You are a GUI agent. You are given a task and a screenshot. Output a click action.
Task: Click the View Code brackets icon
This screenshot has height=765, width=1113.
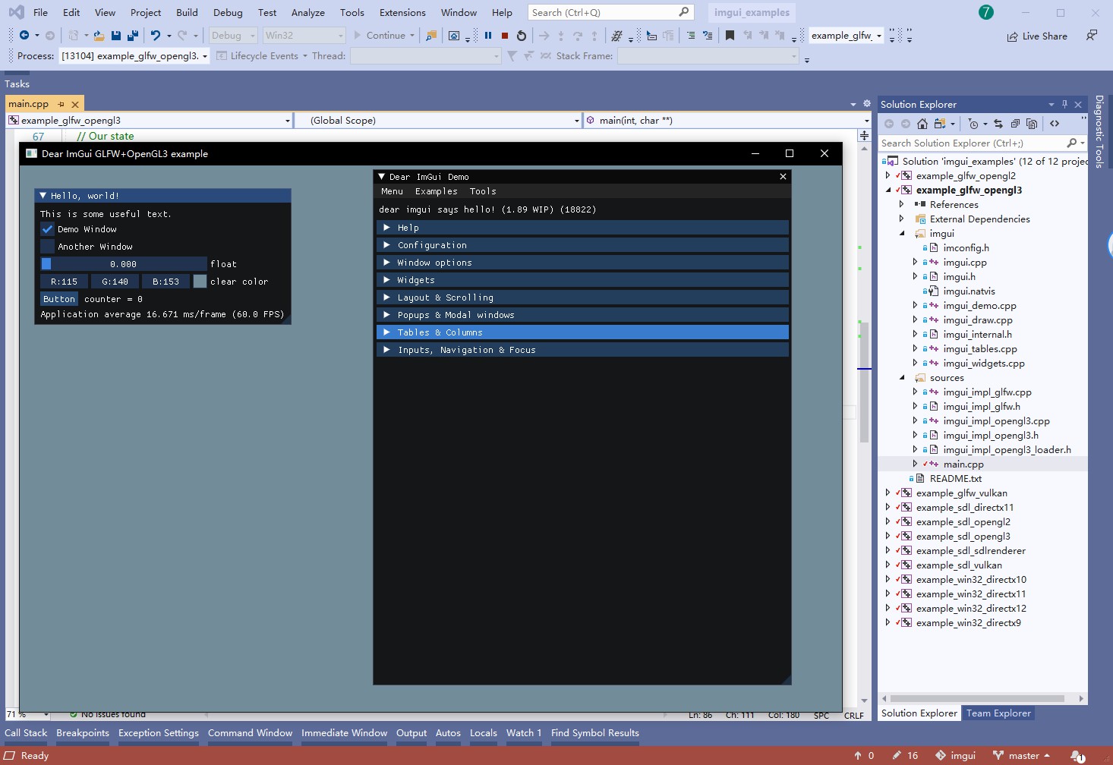tap(1055, 124)
